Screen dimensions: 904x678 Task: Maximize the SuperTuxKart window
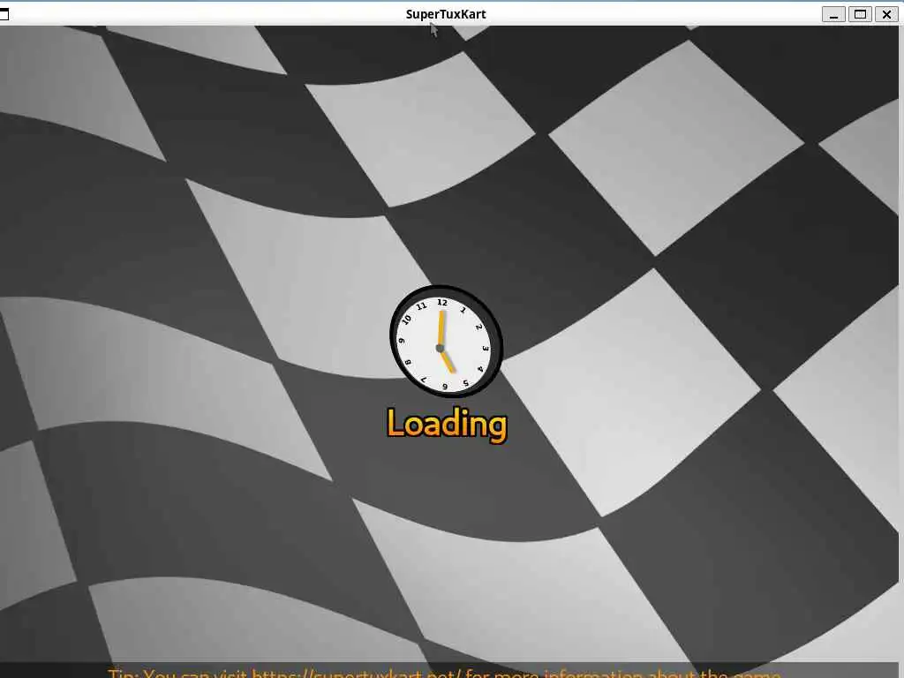point(860,14)
